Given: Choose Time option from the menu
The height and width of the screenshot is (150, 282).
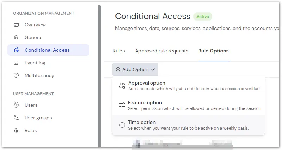Looking at the screenshot, I should [x=188, y=125].
